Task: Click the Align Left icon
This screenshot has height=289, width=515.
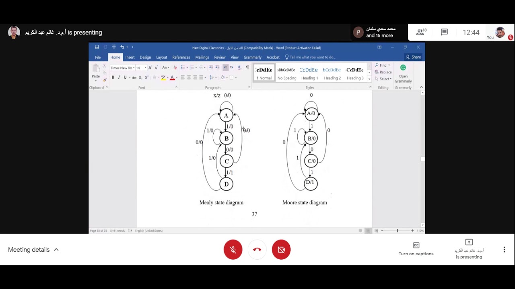Action: (183, 77)
